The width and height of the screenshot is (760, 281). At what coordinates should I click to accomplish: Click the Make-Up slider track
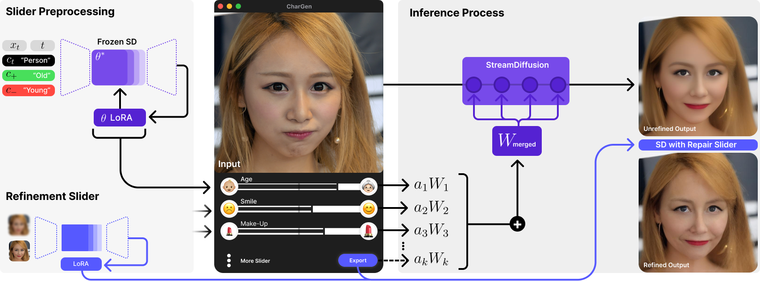pyautogui.click(x=299, y=231)
